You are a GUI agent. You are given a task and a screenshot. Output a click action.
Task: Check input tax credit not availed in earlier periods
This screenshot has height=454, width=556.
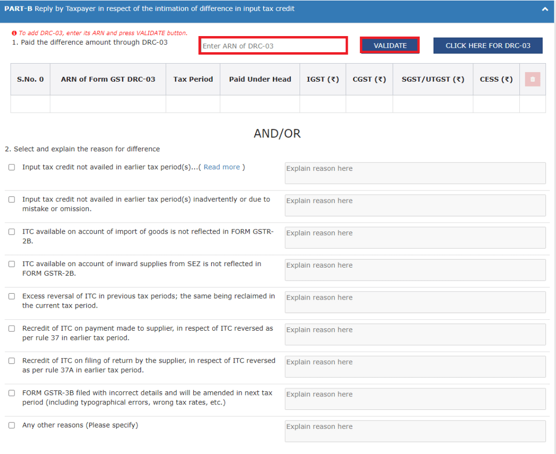coord(12,167)
